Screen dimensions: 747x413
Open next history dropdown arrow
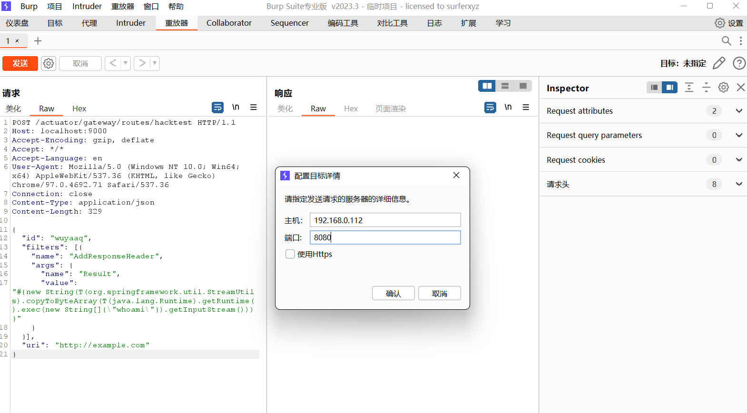[x=155, y=63]
